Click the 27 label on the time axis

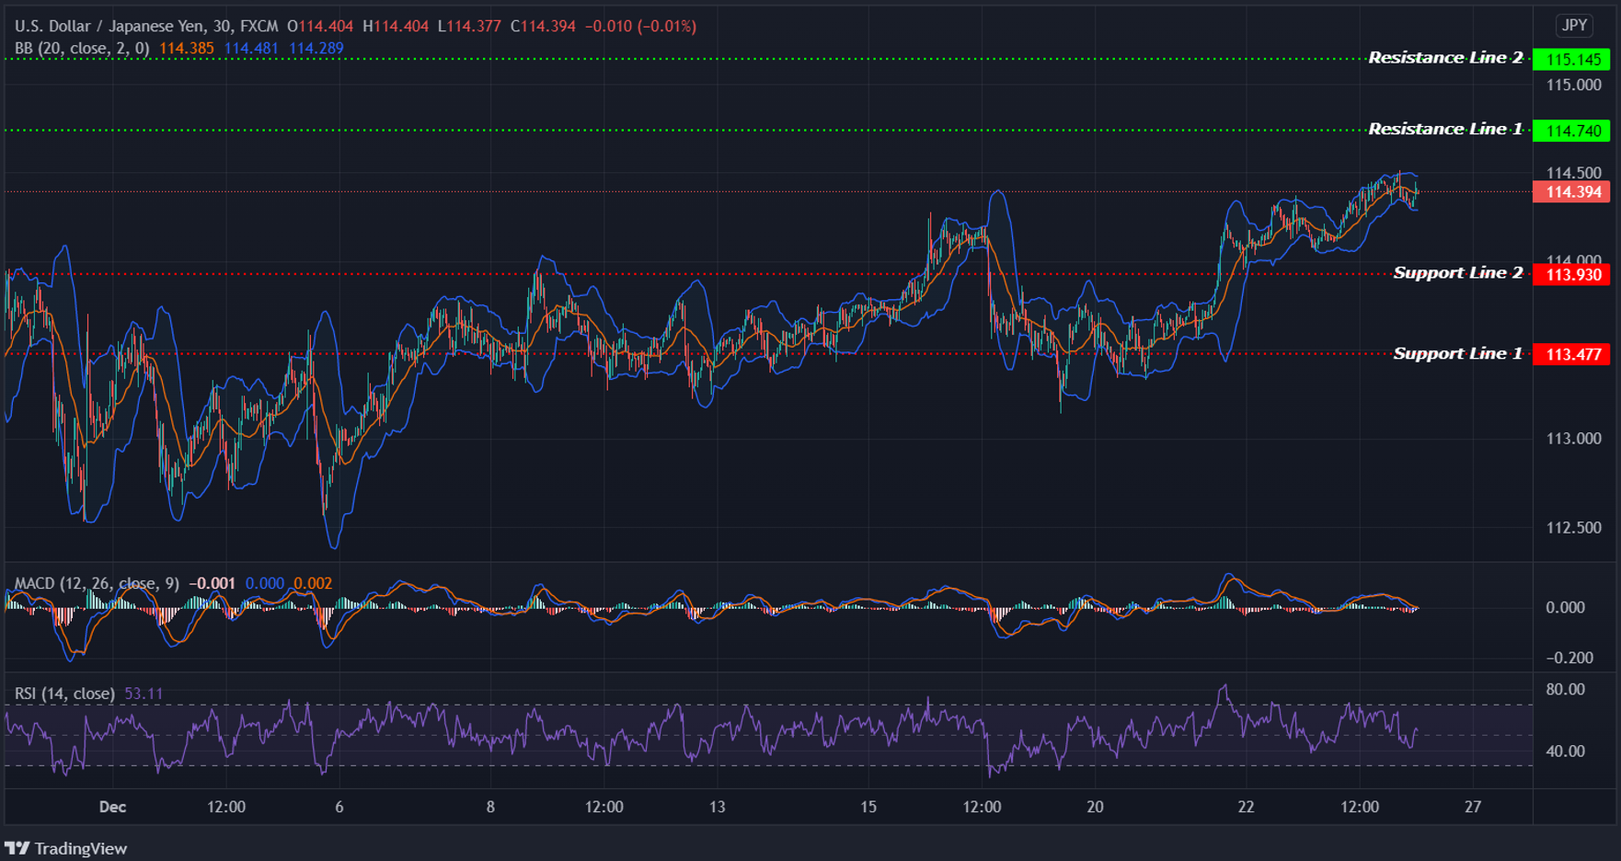point(1472,806)
